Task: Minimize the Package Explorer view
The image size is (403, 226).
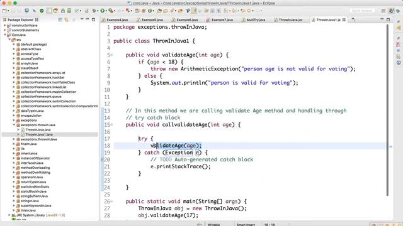Action: point(88,19)
